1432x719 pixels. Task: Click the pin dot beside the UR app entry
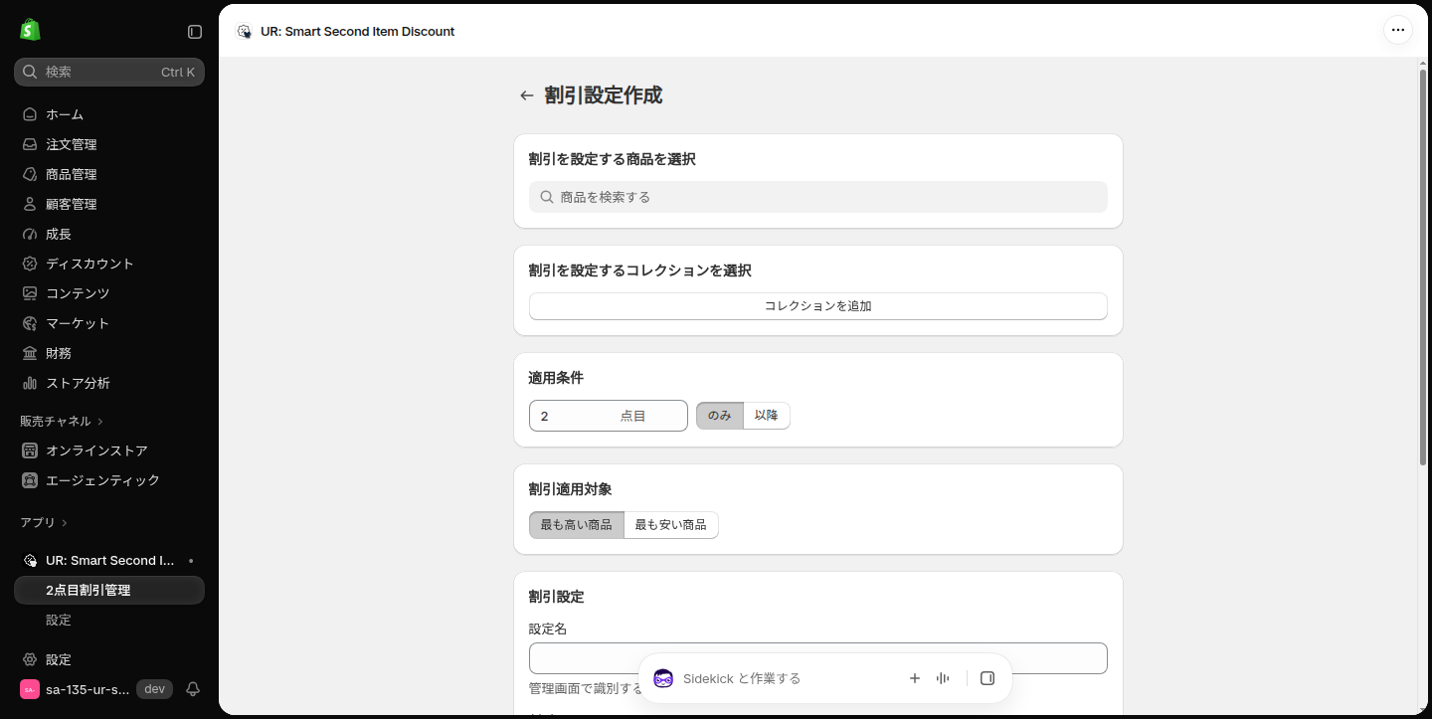[191, 561]
